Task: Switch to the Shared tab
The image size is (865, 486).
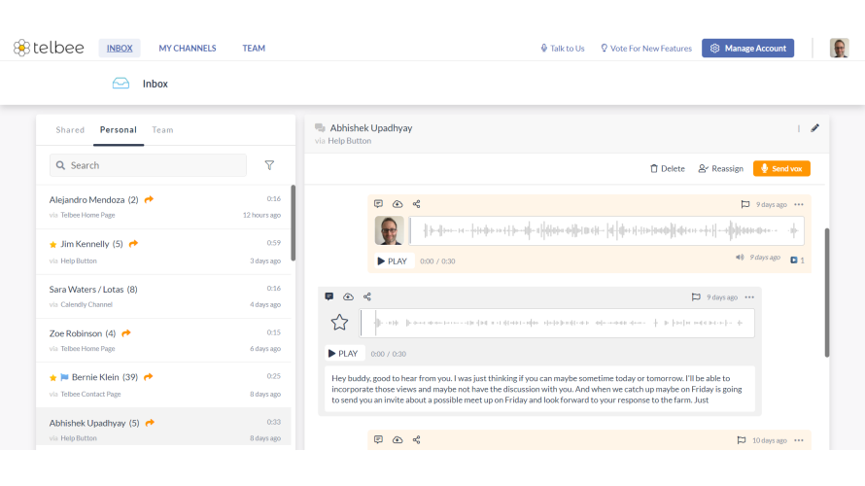Action: [70, 129]
